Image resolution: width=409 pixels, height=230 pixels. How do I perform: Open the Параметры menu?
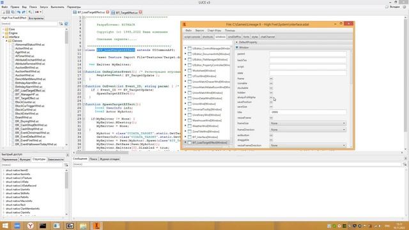coord(74,7)
